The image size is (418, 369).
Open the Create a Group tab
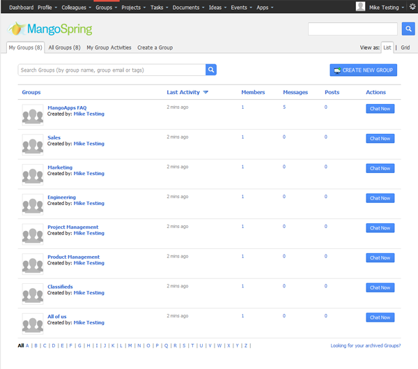(x=155, y=47)
